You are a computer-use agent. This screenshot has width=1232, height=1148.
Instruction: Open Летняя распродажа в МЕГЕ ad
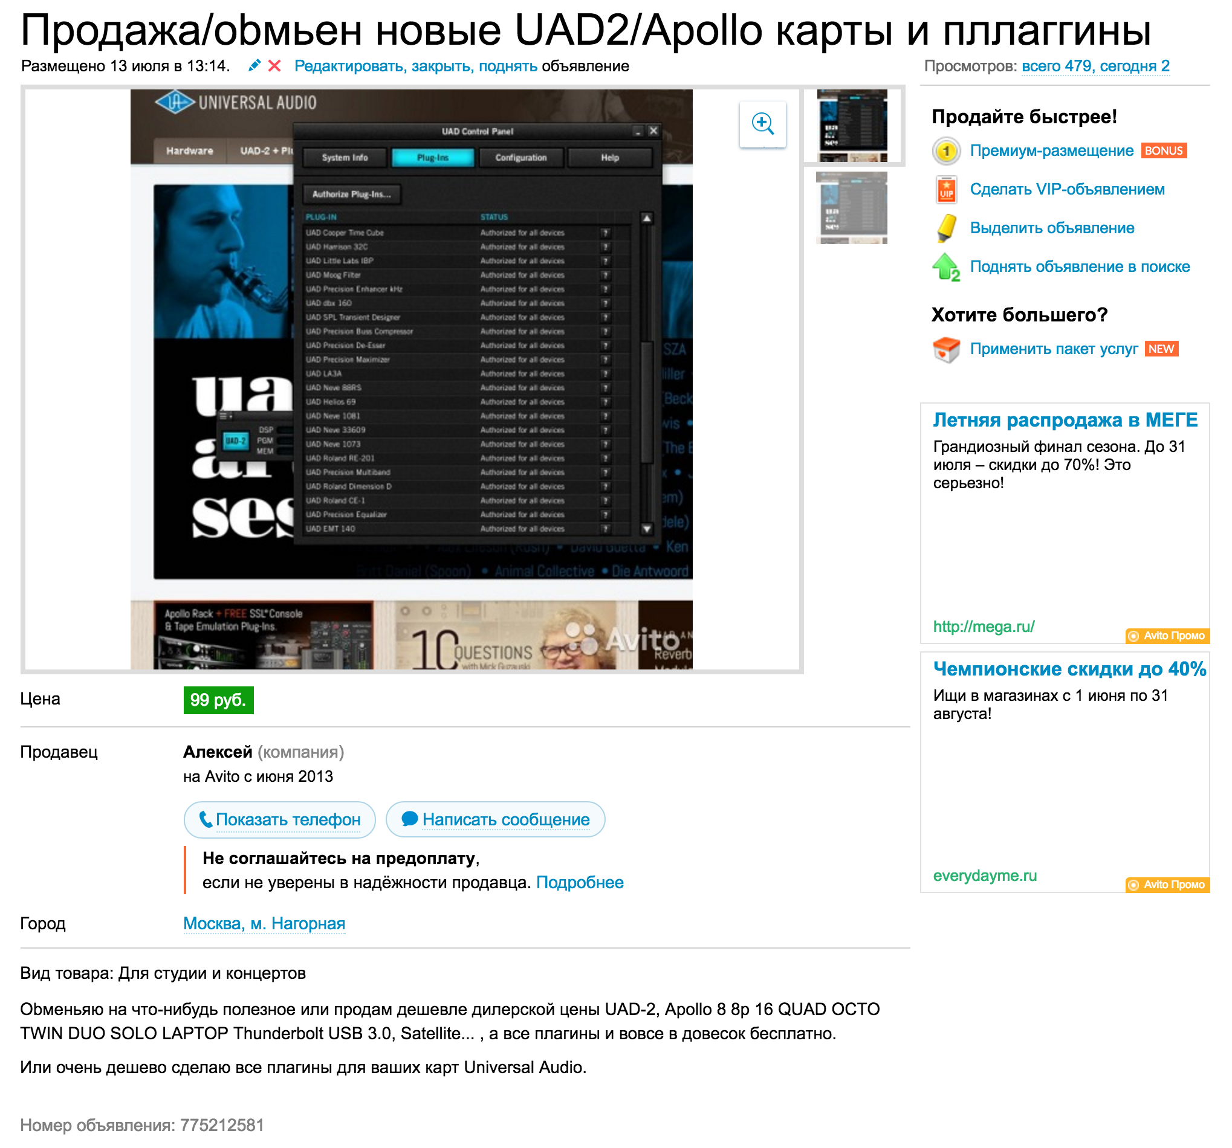[x=1065, y=420]
